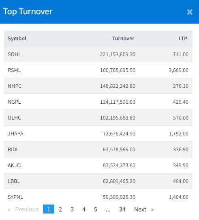This screenshot has height=220, width=199.
Task: Select the ULHC symbol row
Action: [x=98, y=118]
